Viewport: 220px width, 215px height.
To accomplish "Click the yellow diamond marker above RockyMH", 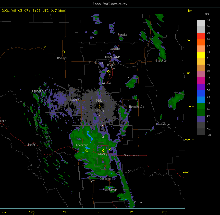I will click(x=64, y=52).
